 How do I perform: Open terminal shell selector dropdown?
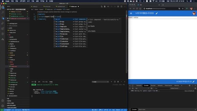click(x=100, y=82)
